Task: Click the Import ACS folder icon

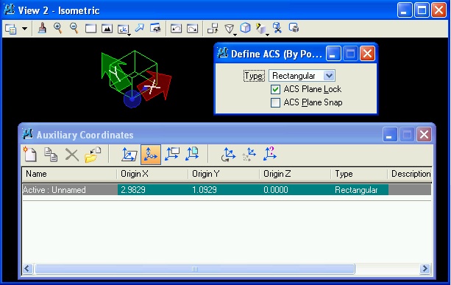Action: [93, 155]
